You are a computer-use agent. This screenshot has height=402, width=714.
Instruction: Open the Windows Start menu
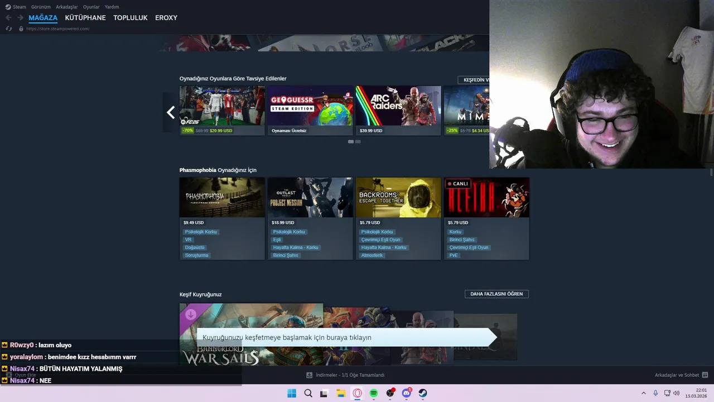click(292, 393)
